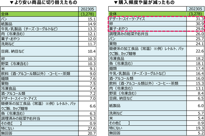Select the value 9.1 for 米
The height and width of the screenshot is (136, 205).
click(93, 69)
